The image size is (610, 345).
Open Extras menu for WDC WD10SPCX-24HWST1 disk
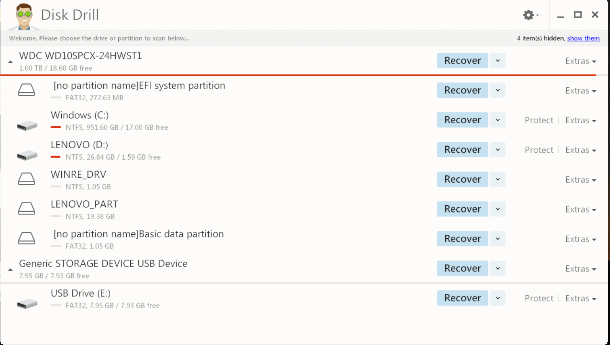pos(581,61)
